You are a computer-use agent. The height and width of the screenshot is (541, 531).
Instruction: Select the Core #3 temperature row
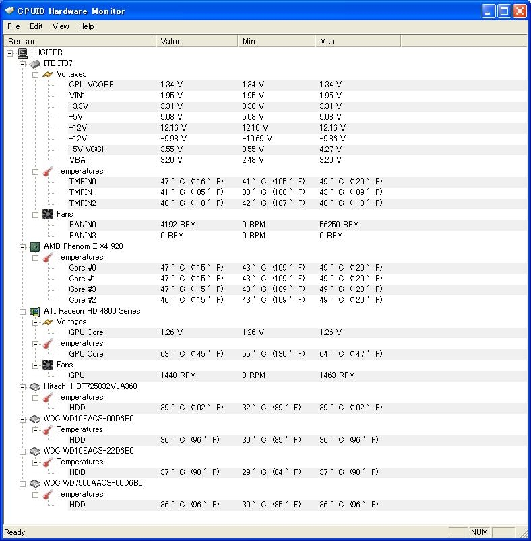tap(298, 289)
